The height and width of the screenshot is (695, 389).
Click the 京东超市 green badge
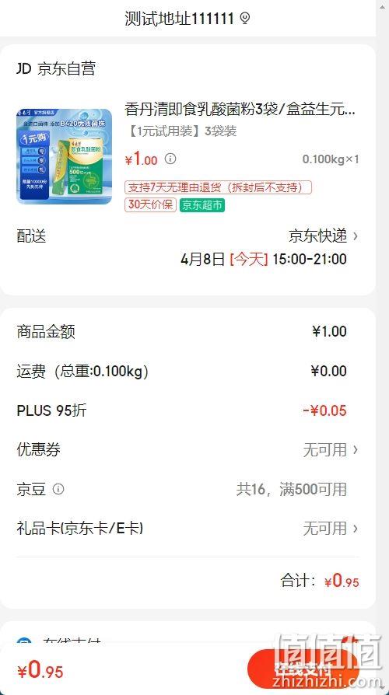tap(202, 205)
